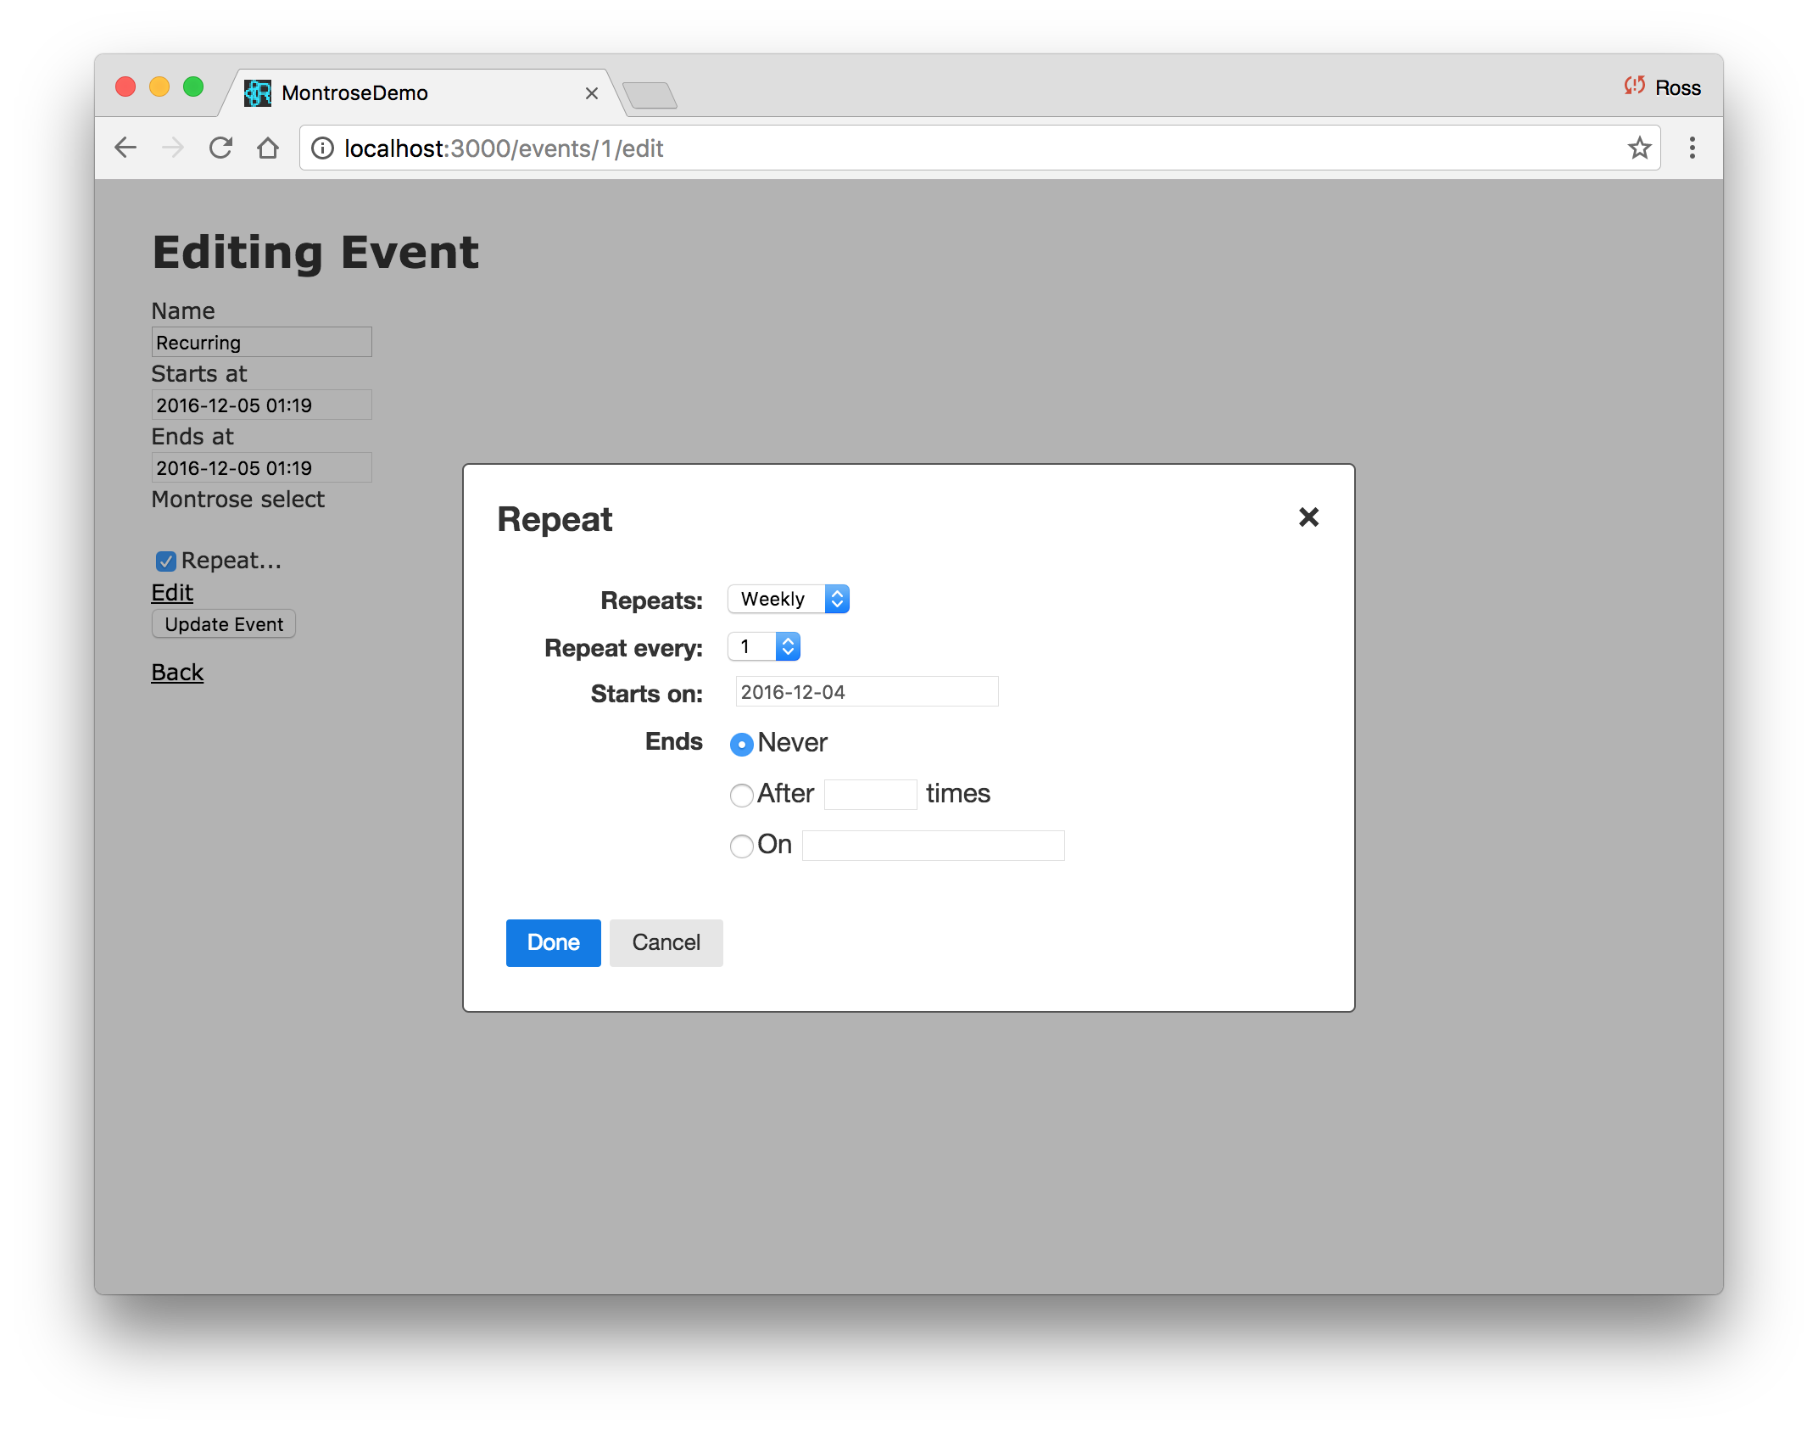Choose the On date radio button
The height and width of the screenshot is (1430, 1818).
(742, 846)
